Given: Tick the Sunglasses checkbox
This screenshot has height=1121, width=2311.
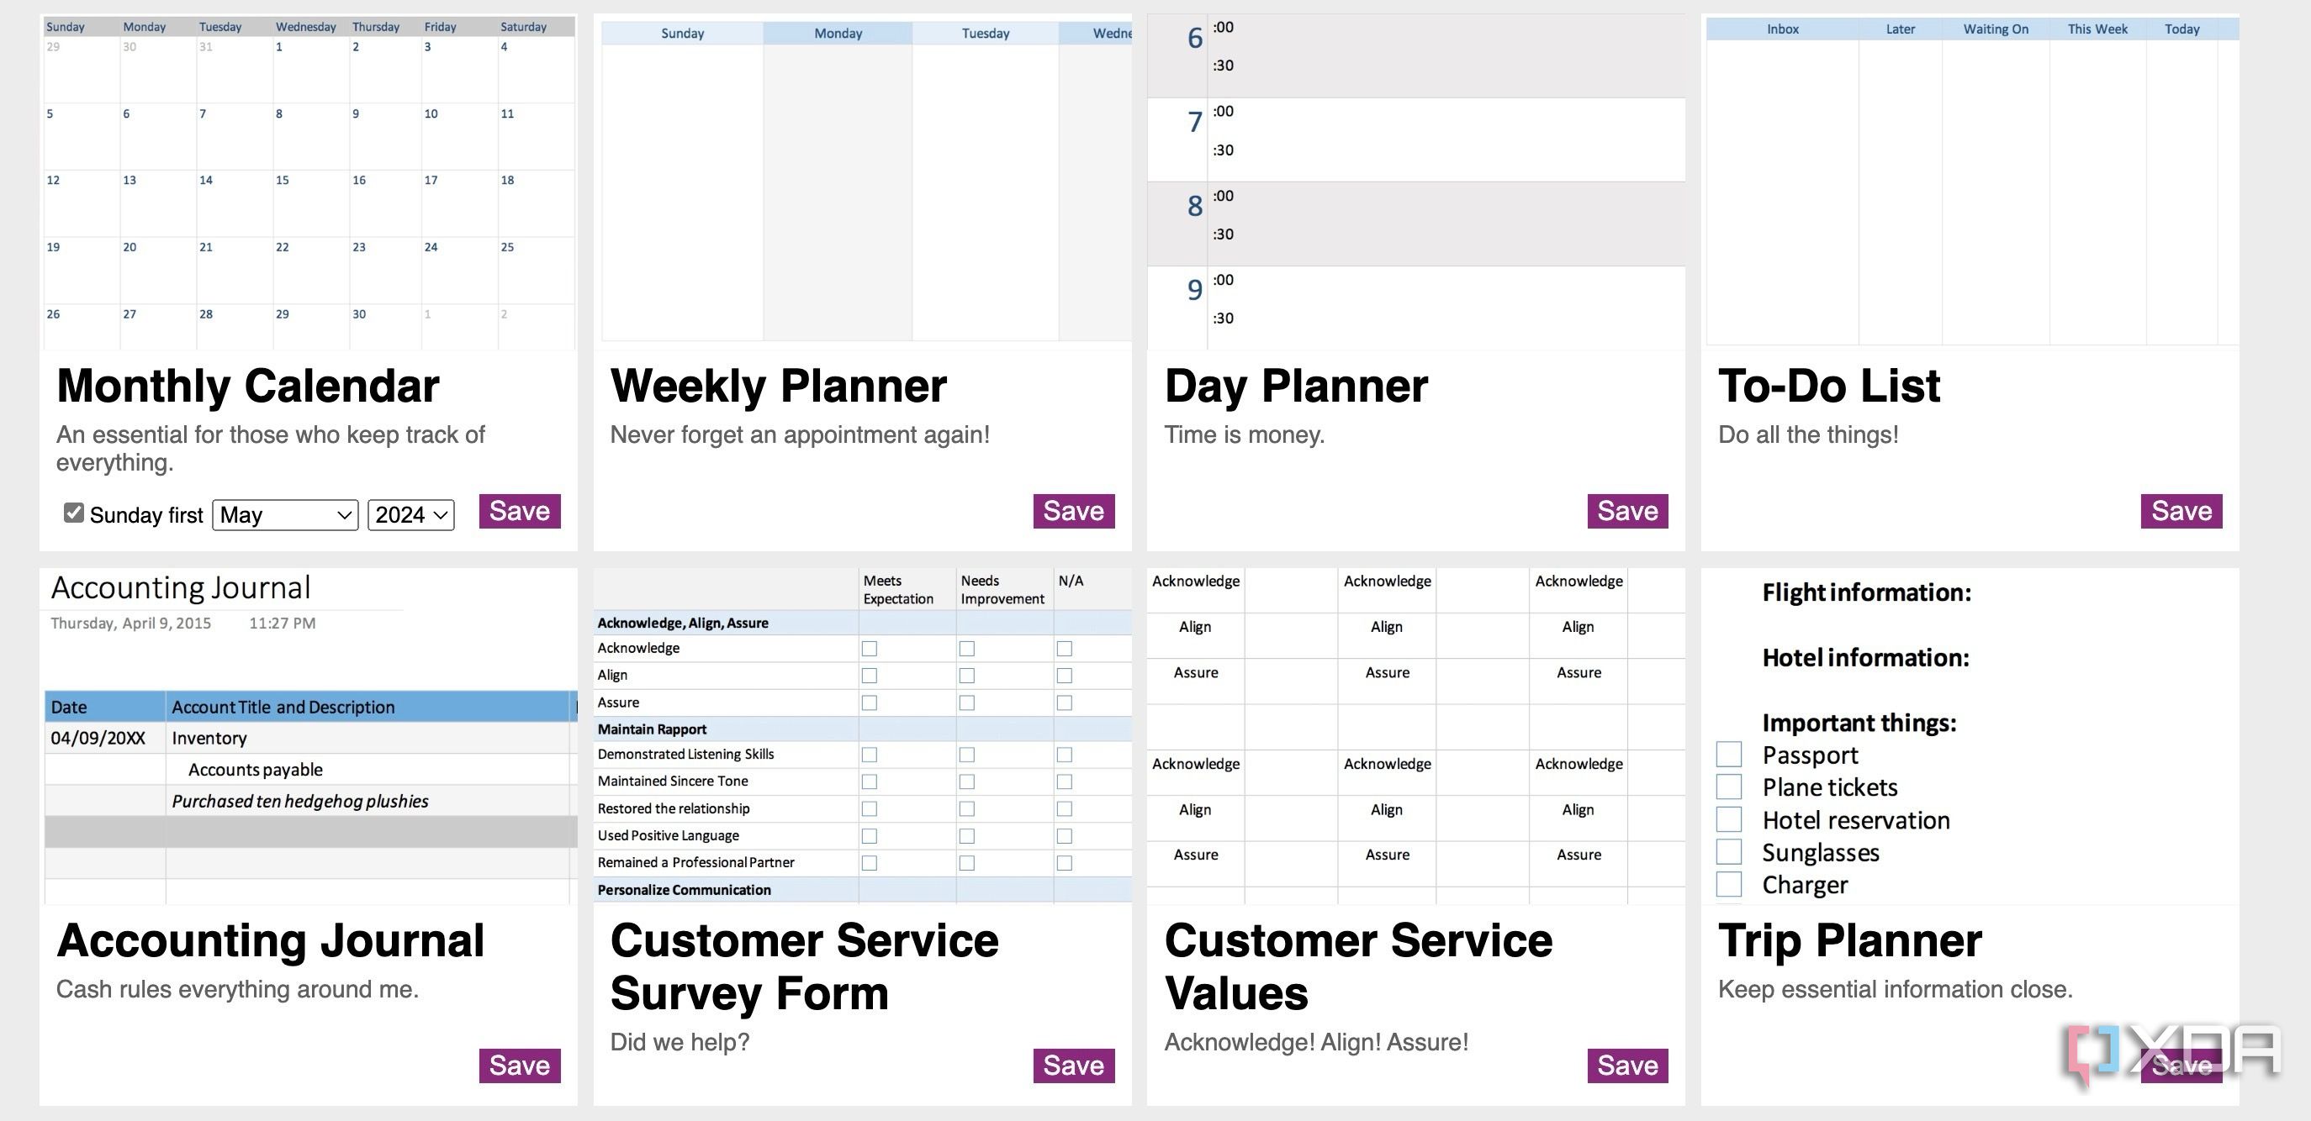Looking at the screenshot, I should [1728, 851].
